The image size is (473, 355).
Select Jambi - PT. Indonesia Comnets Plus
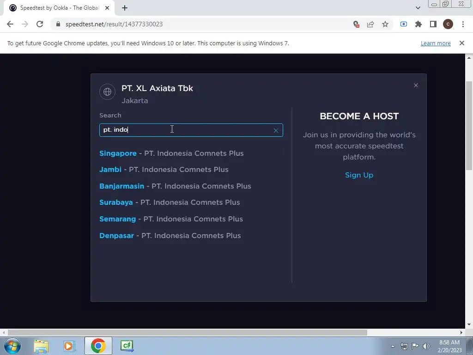pyautogui.click(x=164, y=169)
